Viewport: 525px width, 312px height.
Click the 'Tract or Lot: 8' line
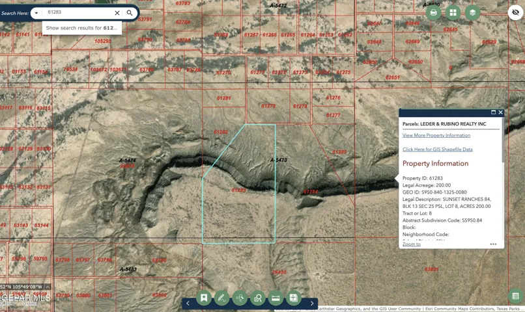pyautogui.click(x=417, y=213)
